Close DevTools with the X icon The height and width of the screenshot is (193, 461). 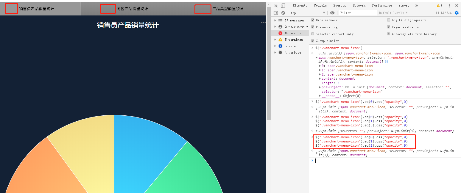(457, 5)
